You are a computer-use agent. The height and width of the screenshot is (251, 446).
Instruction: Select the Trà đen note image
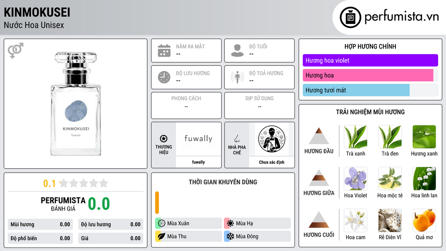coord(390,137)
